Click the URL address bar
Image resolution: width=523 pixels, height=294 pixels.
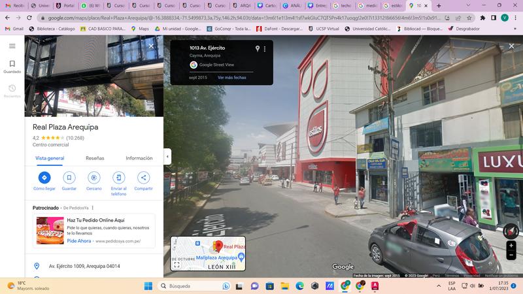243,18
